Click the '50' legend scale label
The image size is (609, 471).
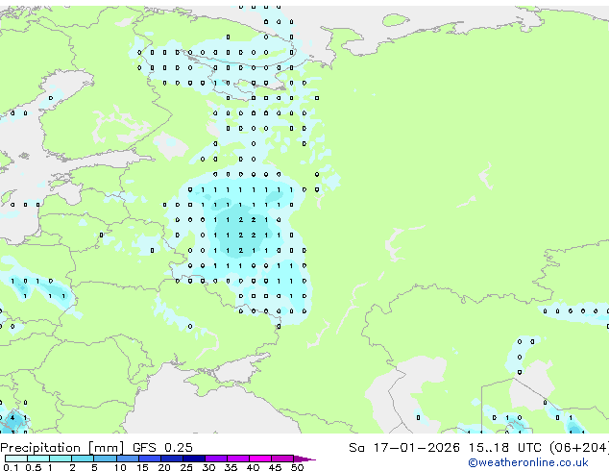click(x=297, y=467)
